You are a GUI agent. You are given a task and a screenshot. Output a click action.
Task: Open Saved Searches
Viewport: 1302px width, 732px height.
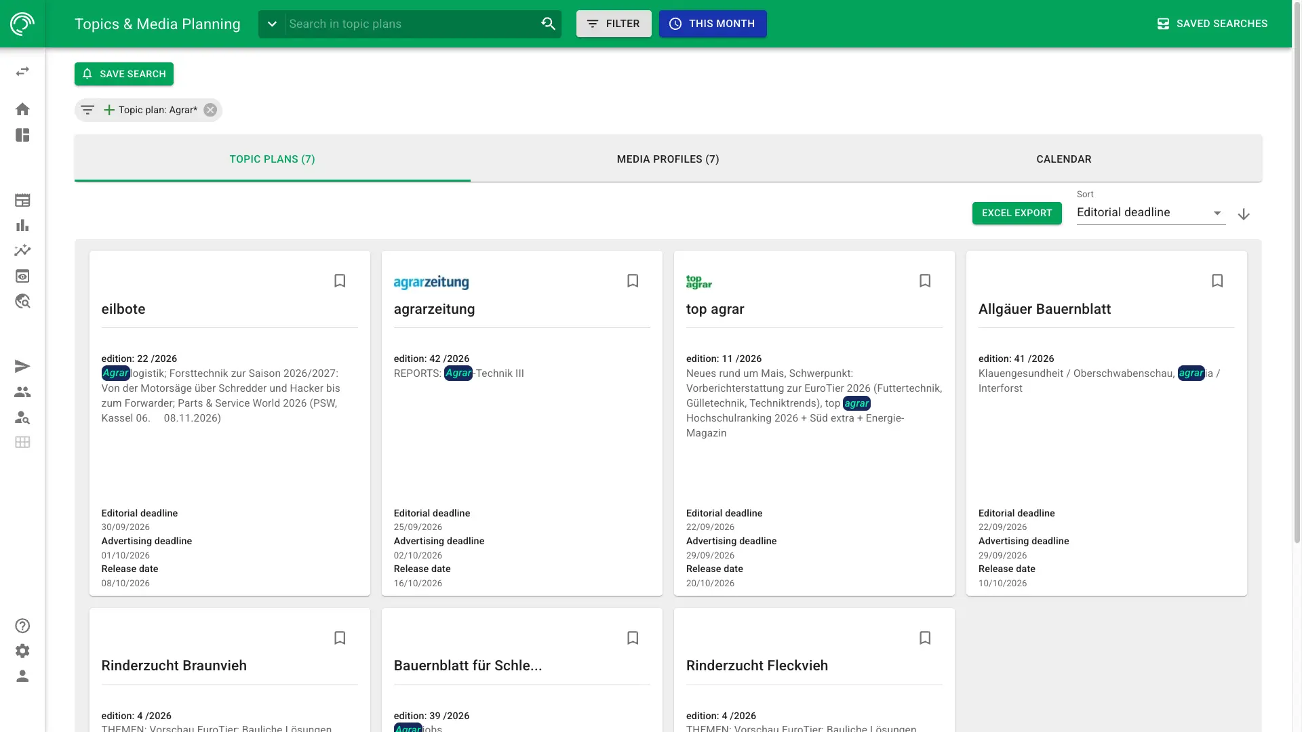click(1212, 24)
